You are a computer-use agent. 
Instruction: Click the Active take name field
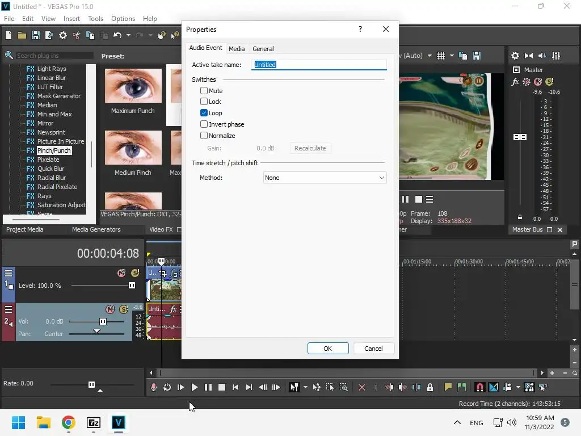point(319,65)
